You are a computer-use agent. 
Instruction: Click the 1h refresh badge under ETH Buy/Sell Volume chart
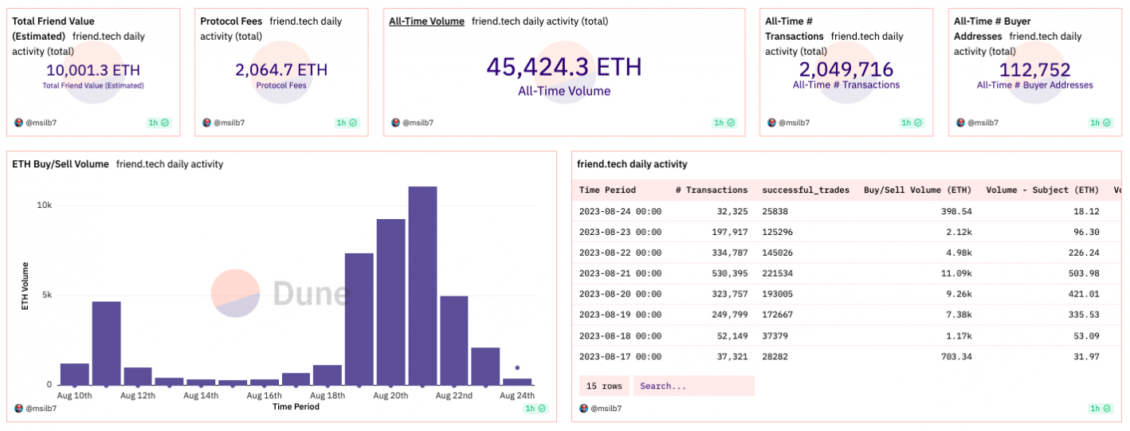(x=536, y=409)
